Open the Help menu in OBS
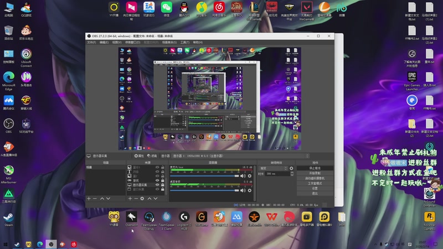This screenshot has height=249, width=443. pyautogui.click(x=198, y=43)
